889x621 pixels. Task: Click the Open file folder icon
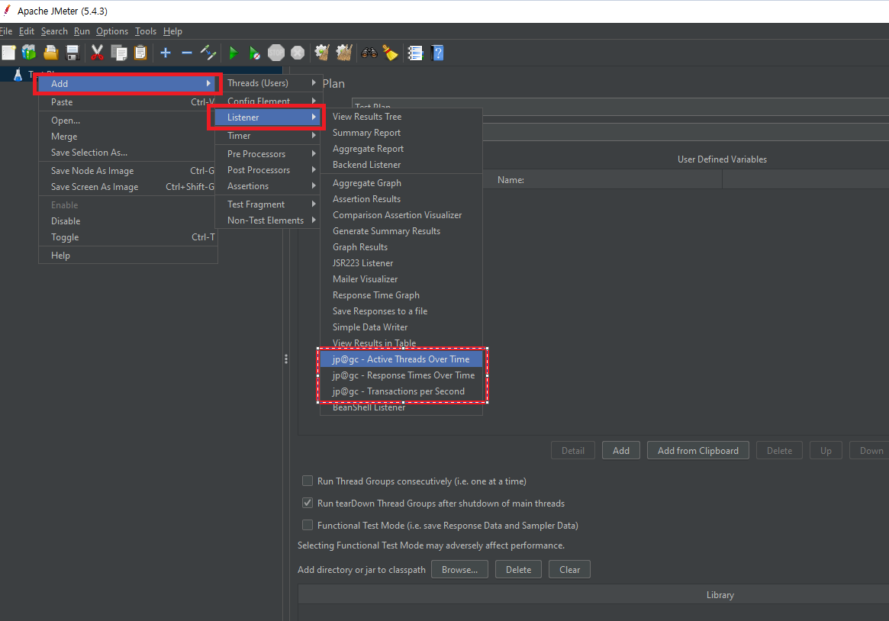(51, 53)
